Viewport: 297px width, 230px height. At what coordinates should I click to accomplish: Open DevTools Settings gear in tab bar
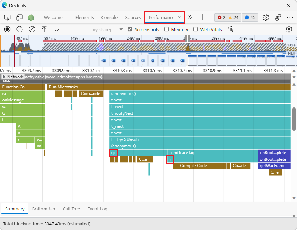265,18
